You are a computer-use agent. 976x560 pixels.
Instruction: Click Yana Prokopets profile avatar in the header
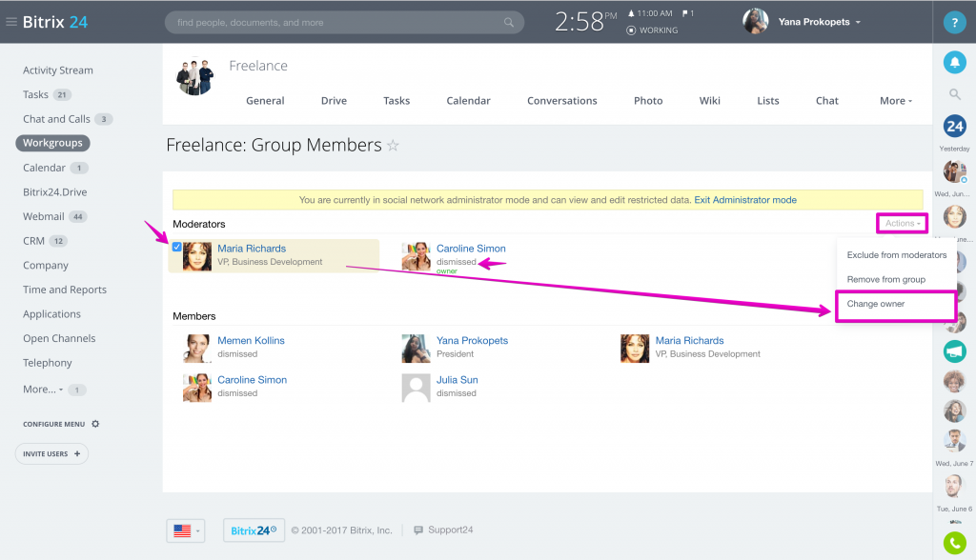(756, 22)
